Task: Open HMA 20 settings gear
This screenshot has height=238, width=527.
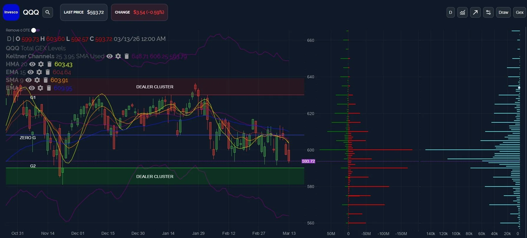Action: [41, 64]
